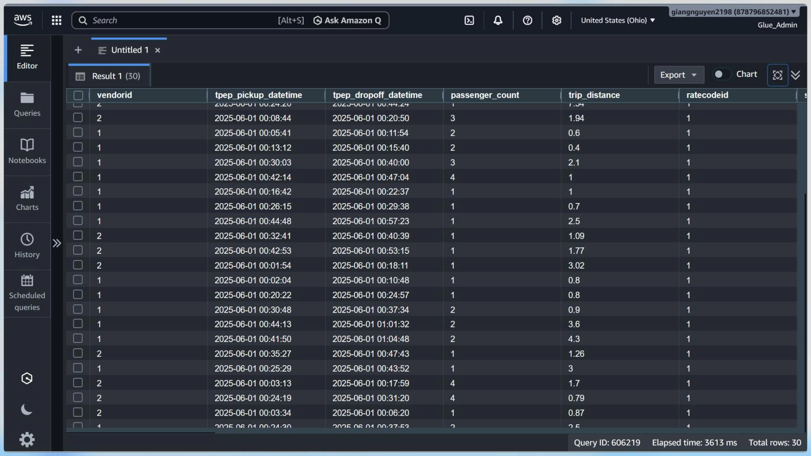This screenshot has width=811, height=456.
Task: Click the vendorid column header
Action: pyautogui.click(x=148, y=95)
